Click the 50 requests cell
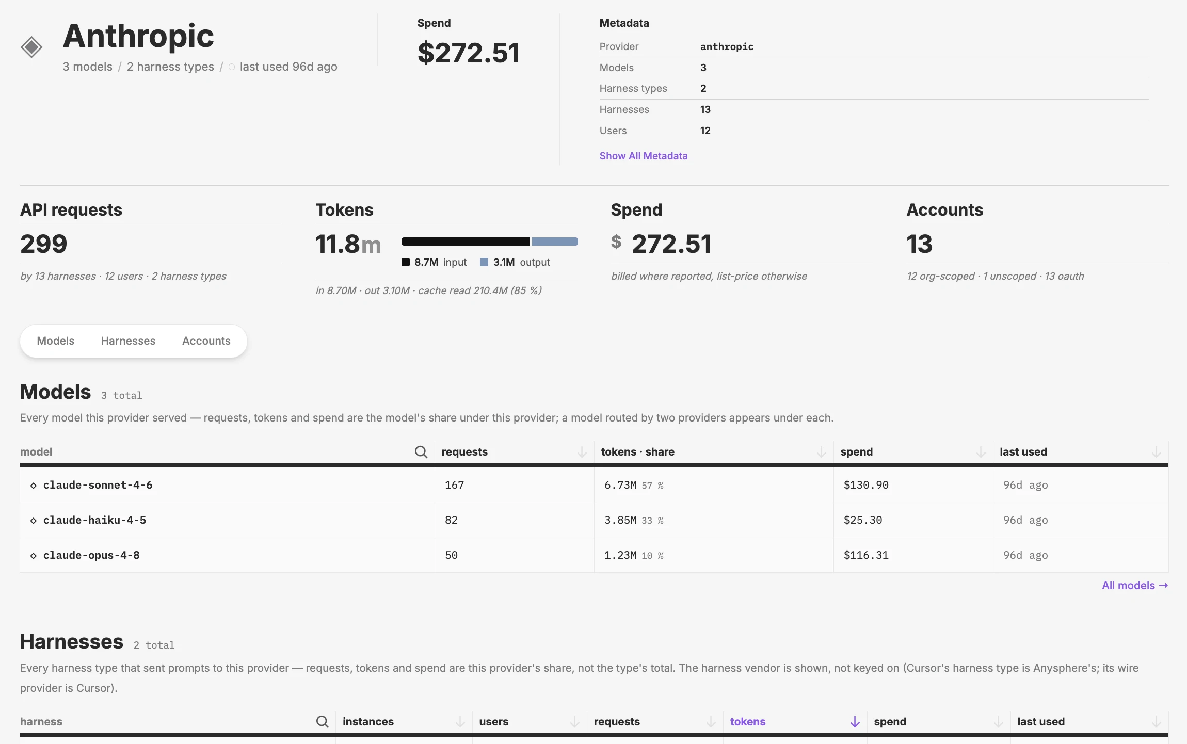This screenshot has width=1187, height=744. tap(515, 555)
